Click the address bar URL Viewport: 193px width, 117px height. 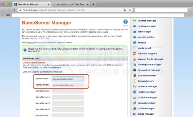coord(54,10)
